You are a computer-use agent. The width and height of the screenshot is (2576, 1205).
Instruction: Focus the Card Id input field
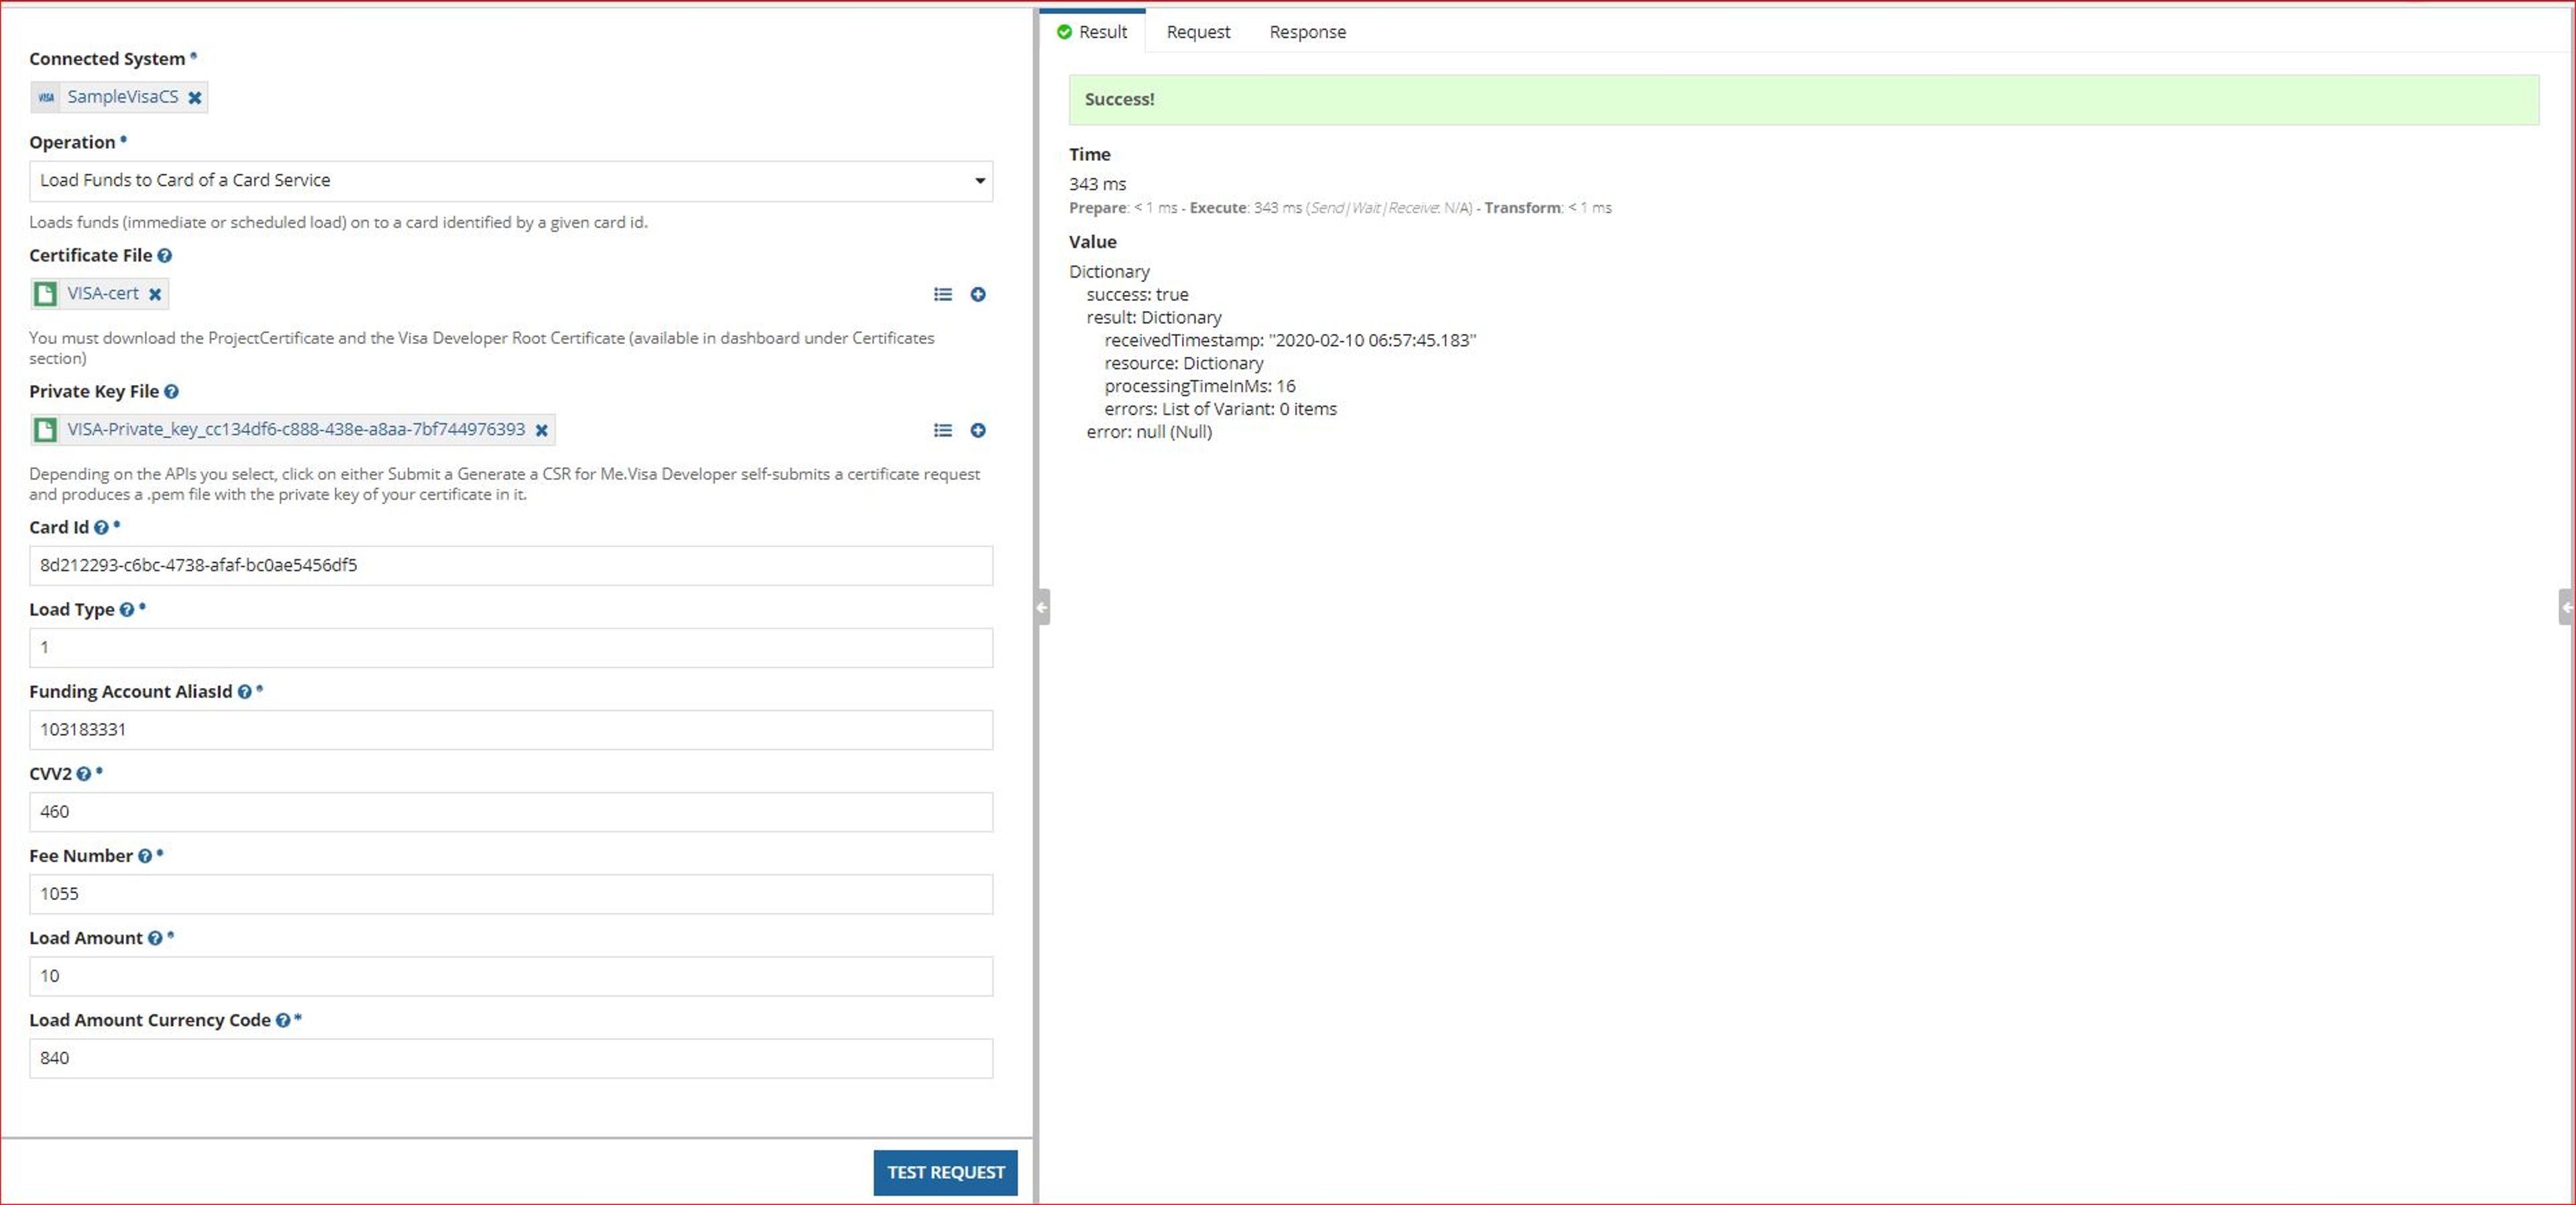(x=511, y=566)
